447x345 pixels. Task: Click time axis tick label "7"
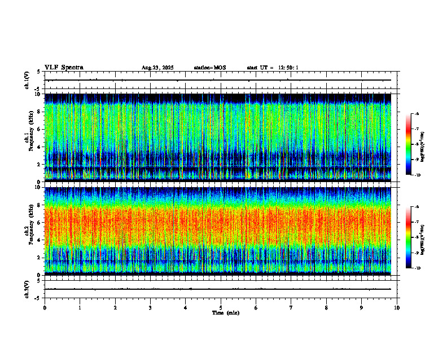[291, 308]
